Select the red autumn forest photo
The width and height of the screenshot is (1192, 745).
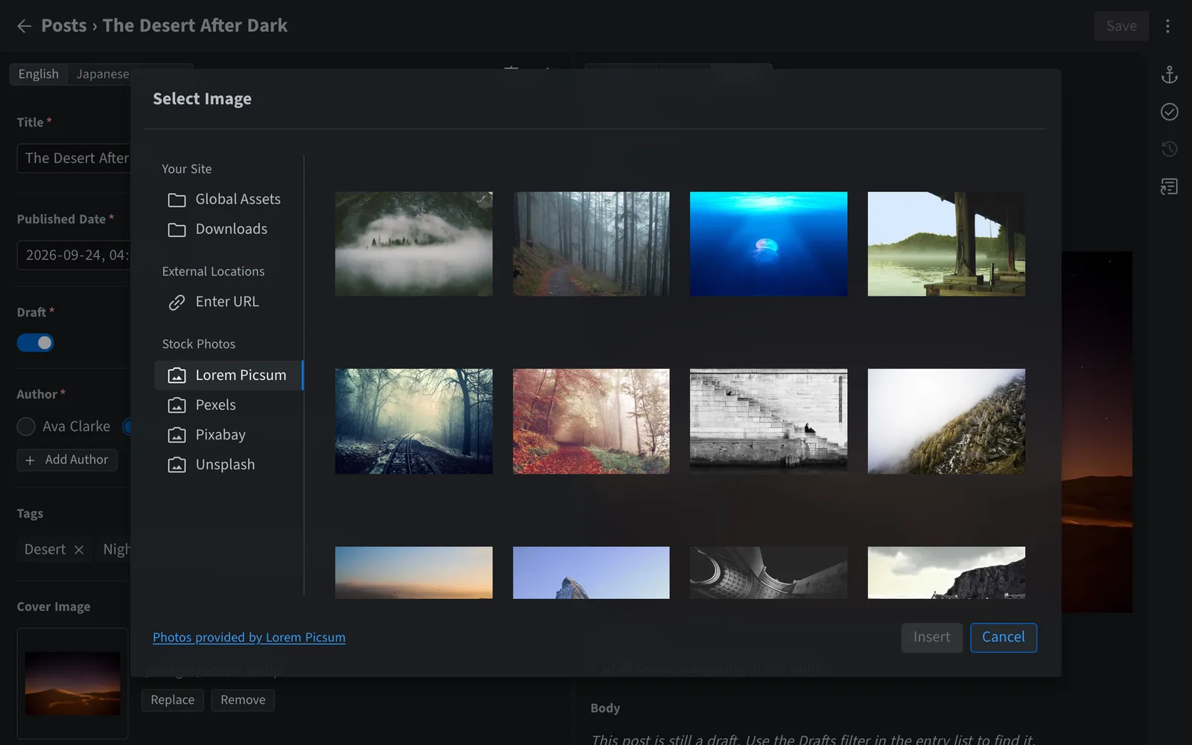[x=591, y=421]
